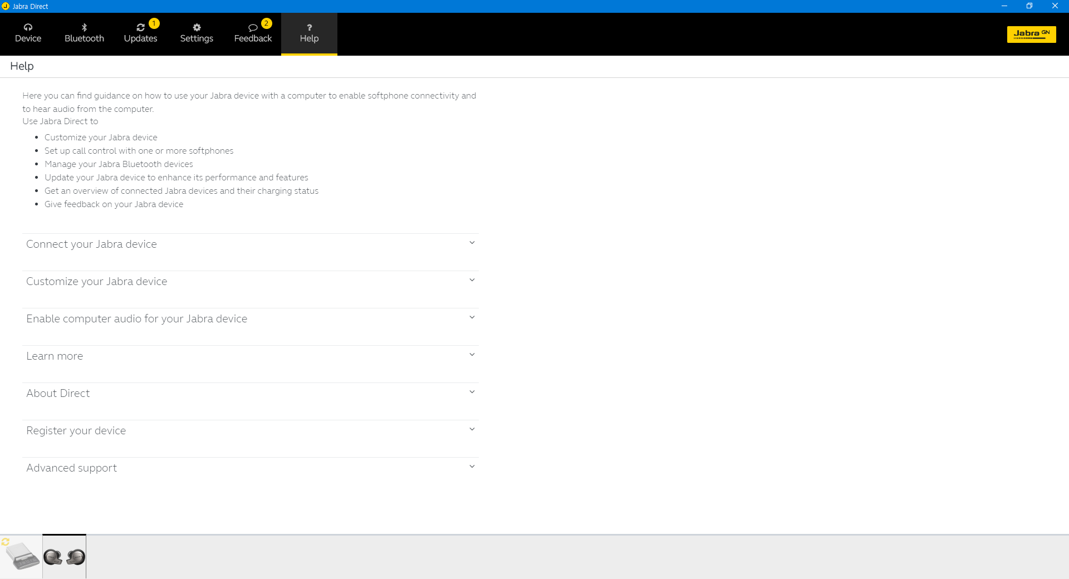Click 'Give feedback on your Jabra device'

point(114,204)
